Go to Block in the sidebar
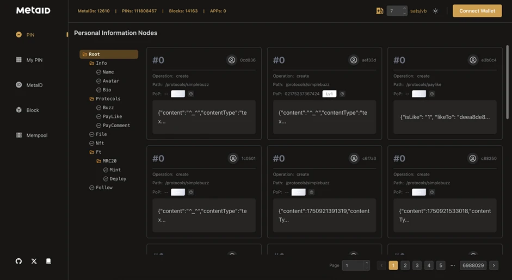 pyautogui.click(x=33, y=110)
